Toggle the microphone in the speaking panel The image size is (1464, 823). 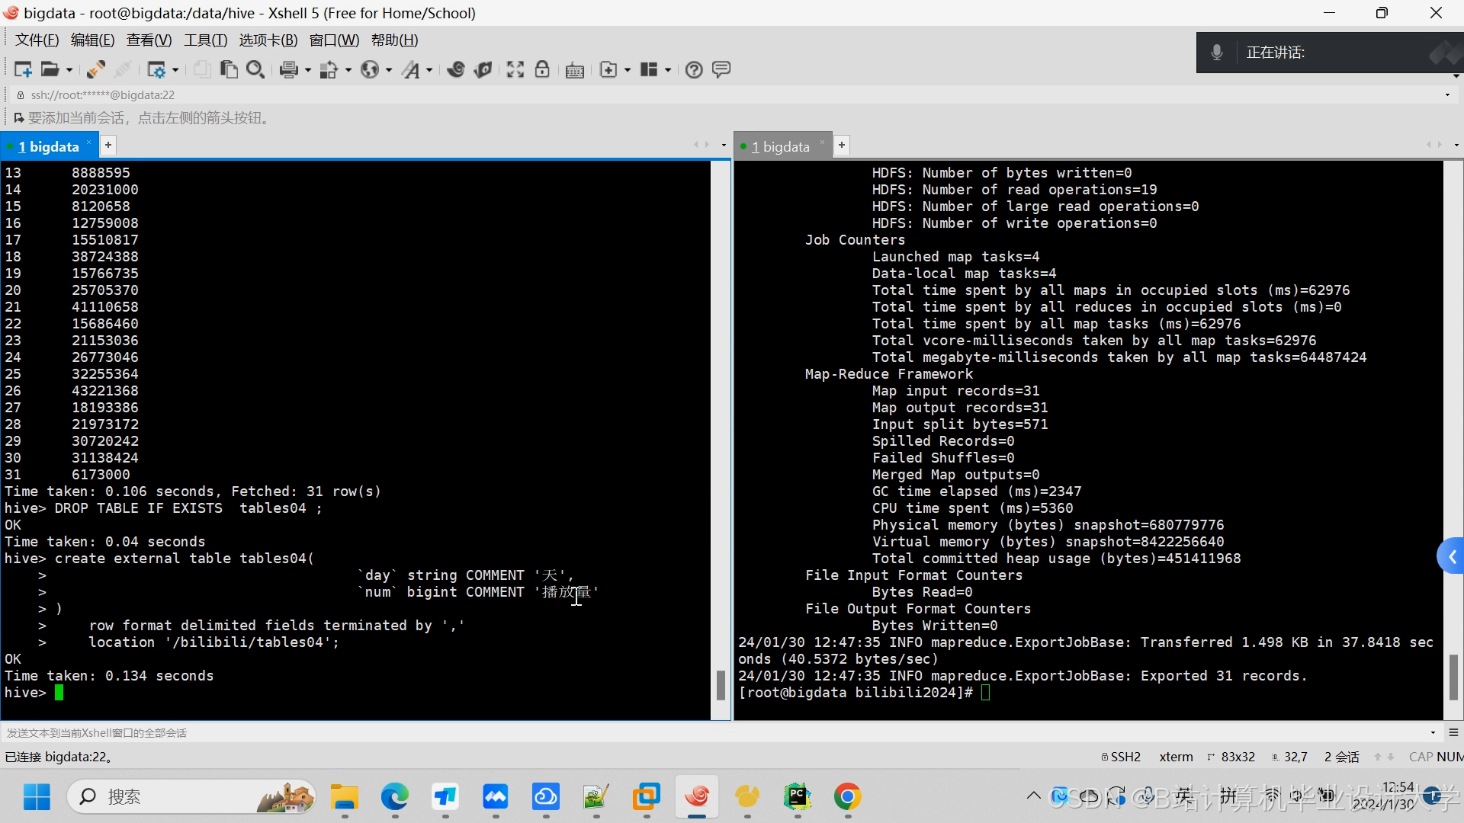coord(1217,53)
